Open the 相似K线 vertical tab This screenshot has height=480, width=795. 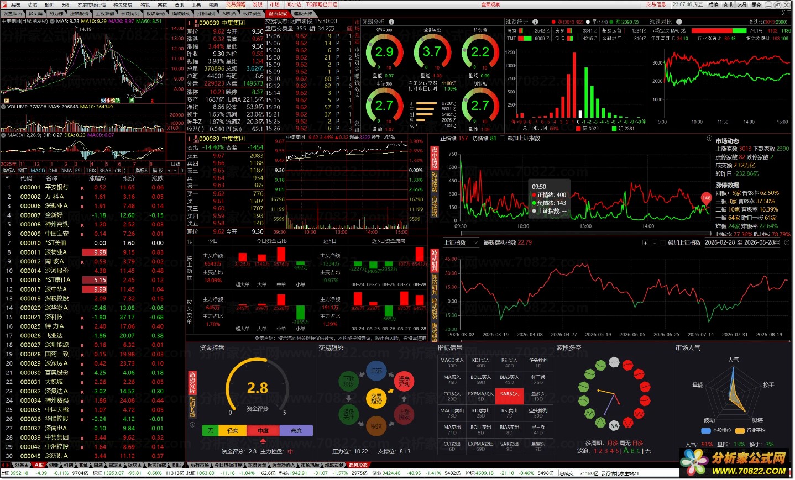(x=192, y=407)
